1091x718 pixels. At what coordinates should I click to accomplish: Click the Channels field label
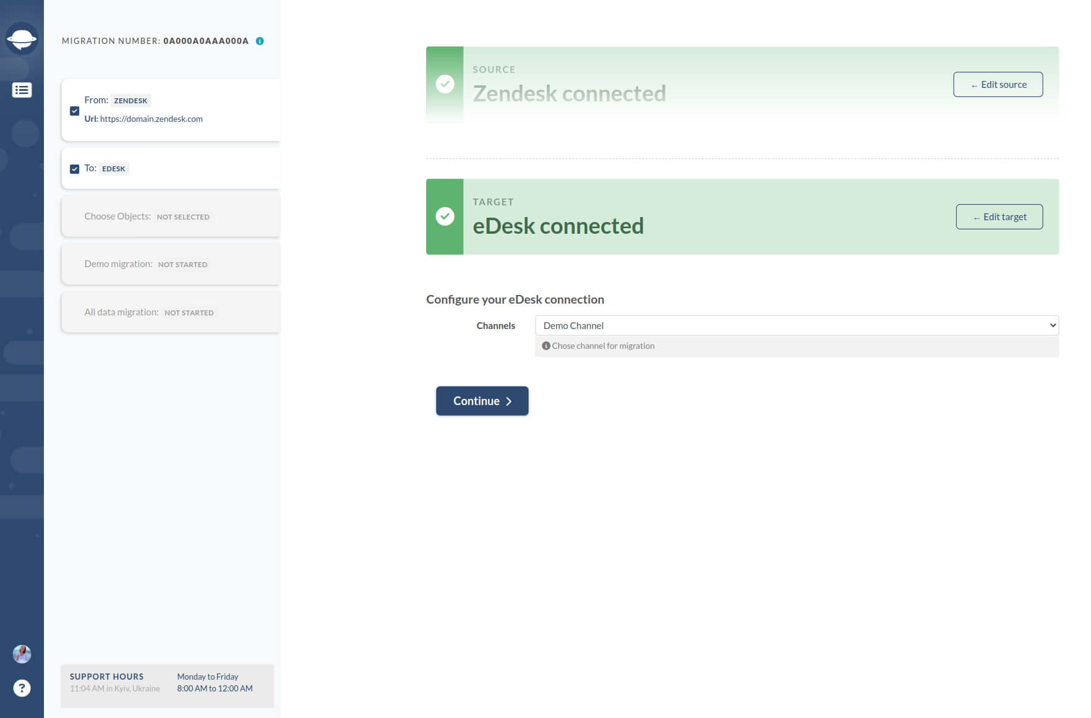pyautogui.click(x=495, y=325)
